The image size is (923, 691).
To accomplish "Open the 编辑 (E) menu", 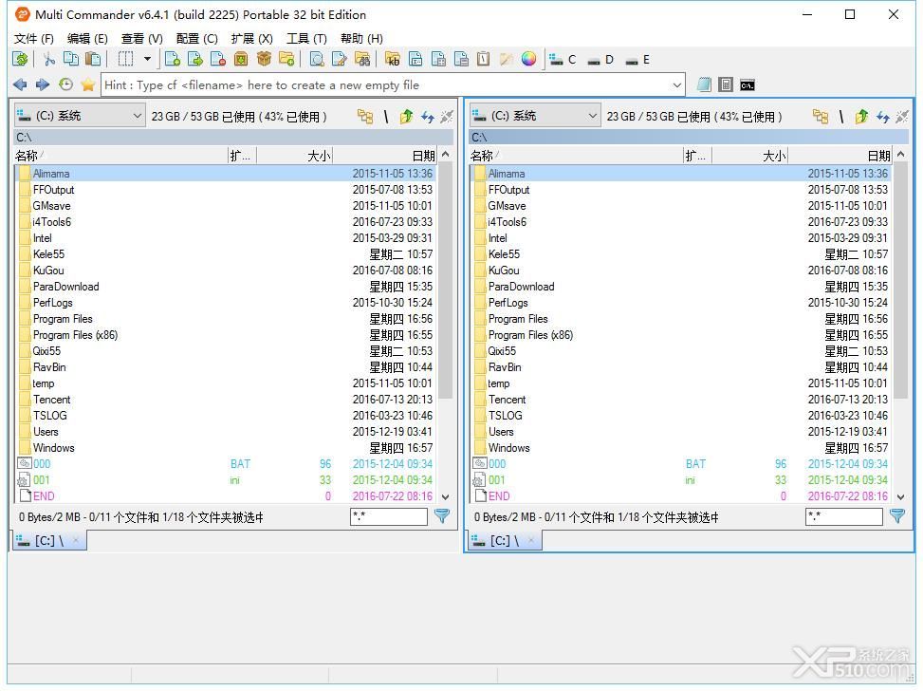I will pos(87,39).
